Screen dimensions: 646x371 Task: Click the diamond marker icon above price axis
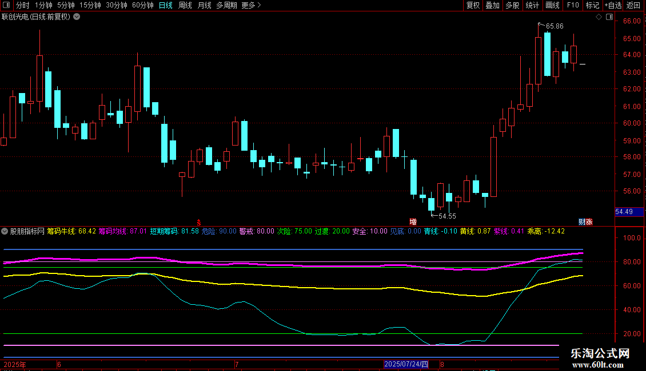pyautogui.click(x=599, y=17)
